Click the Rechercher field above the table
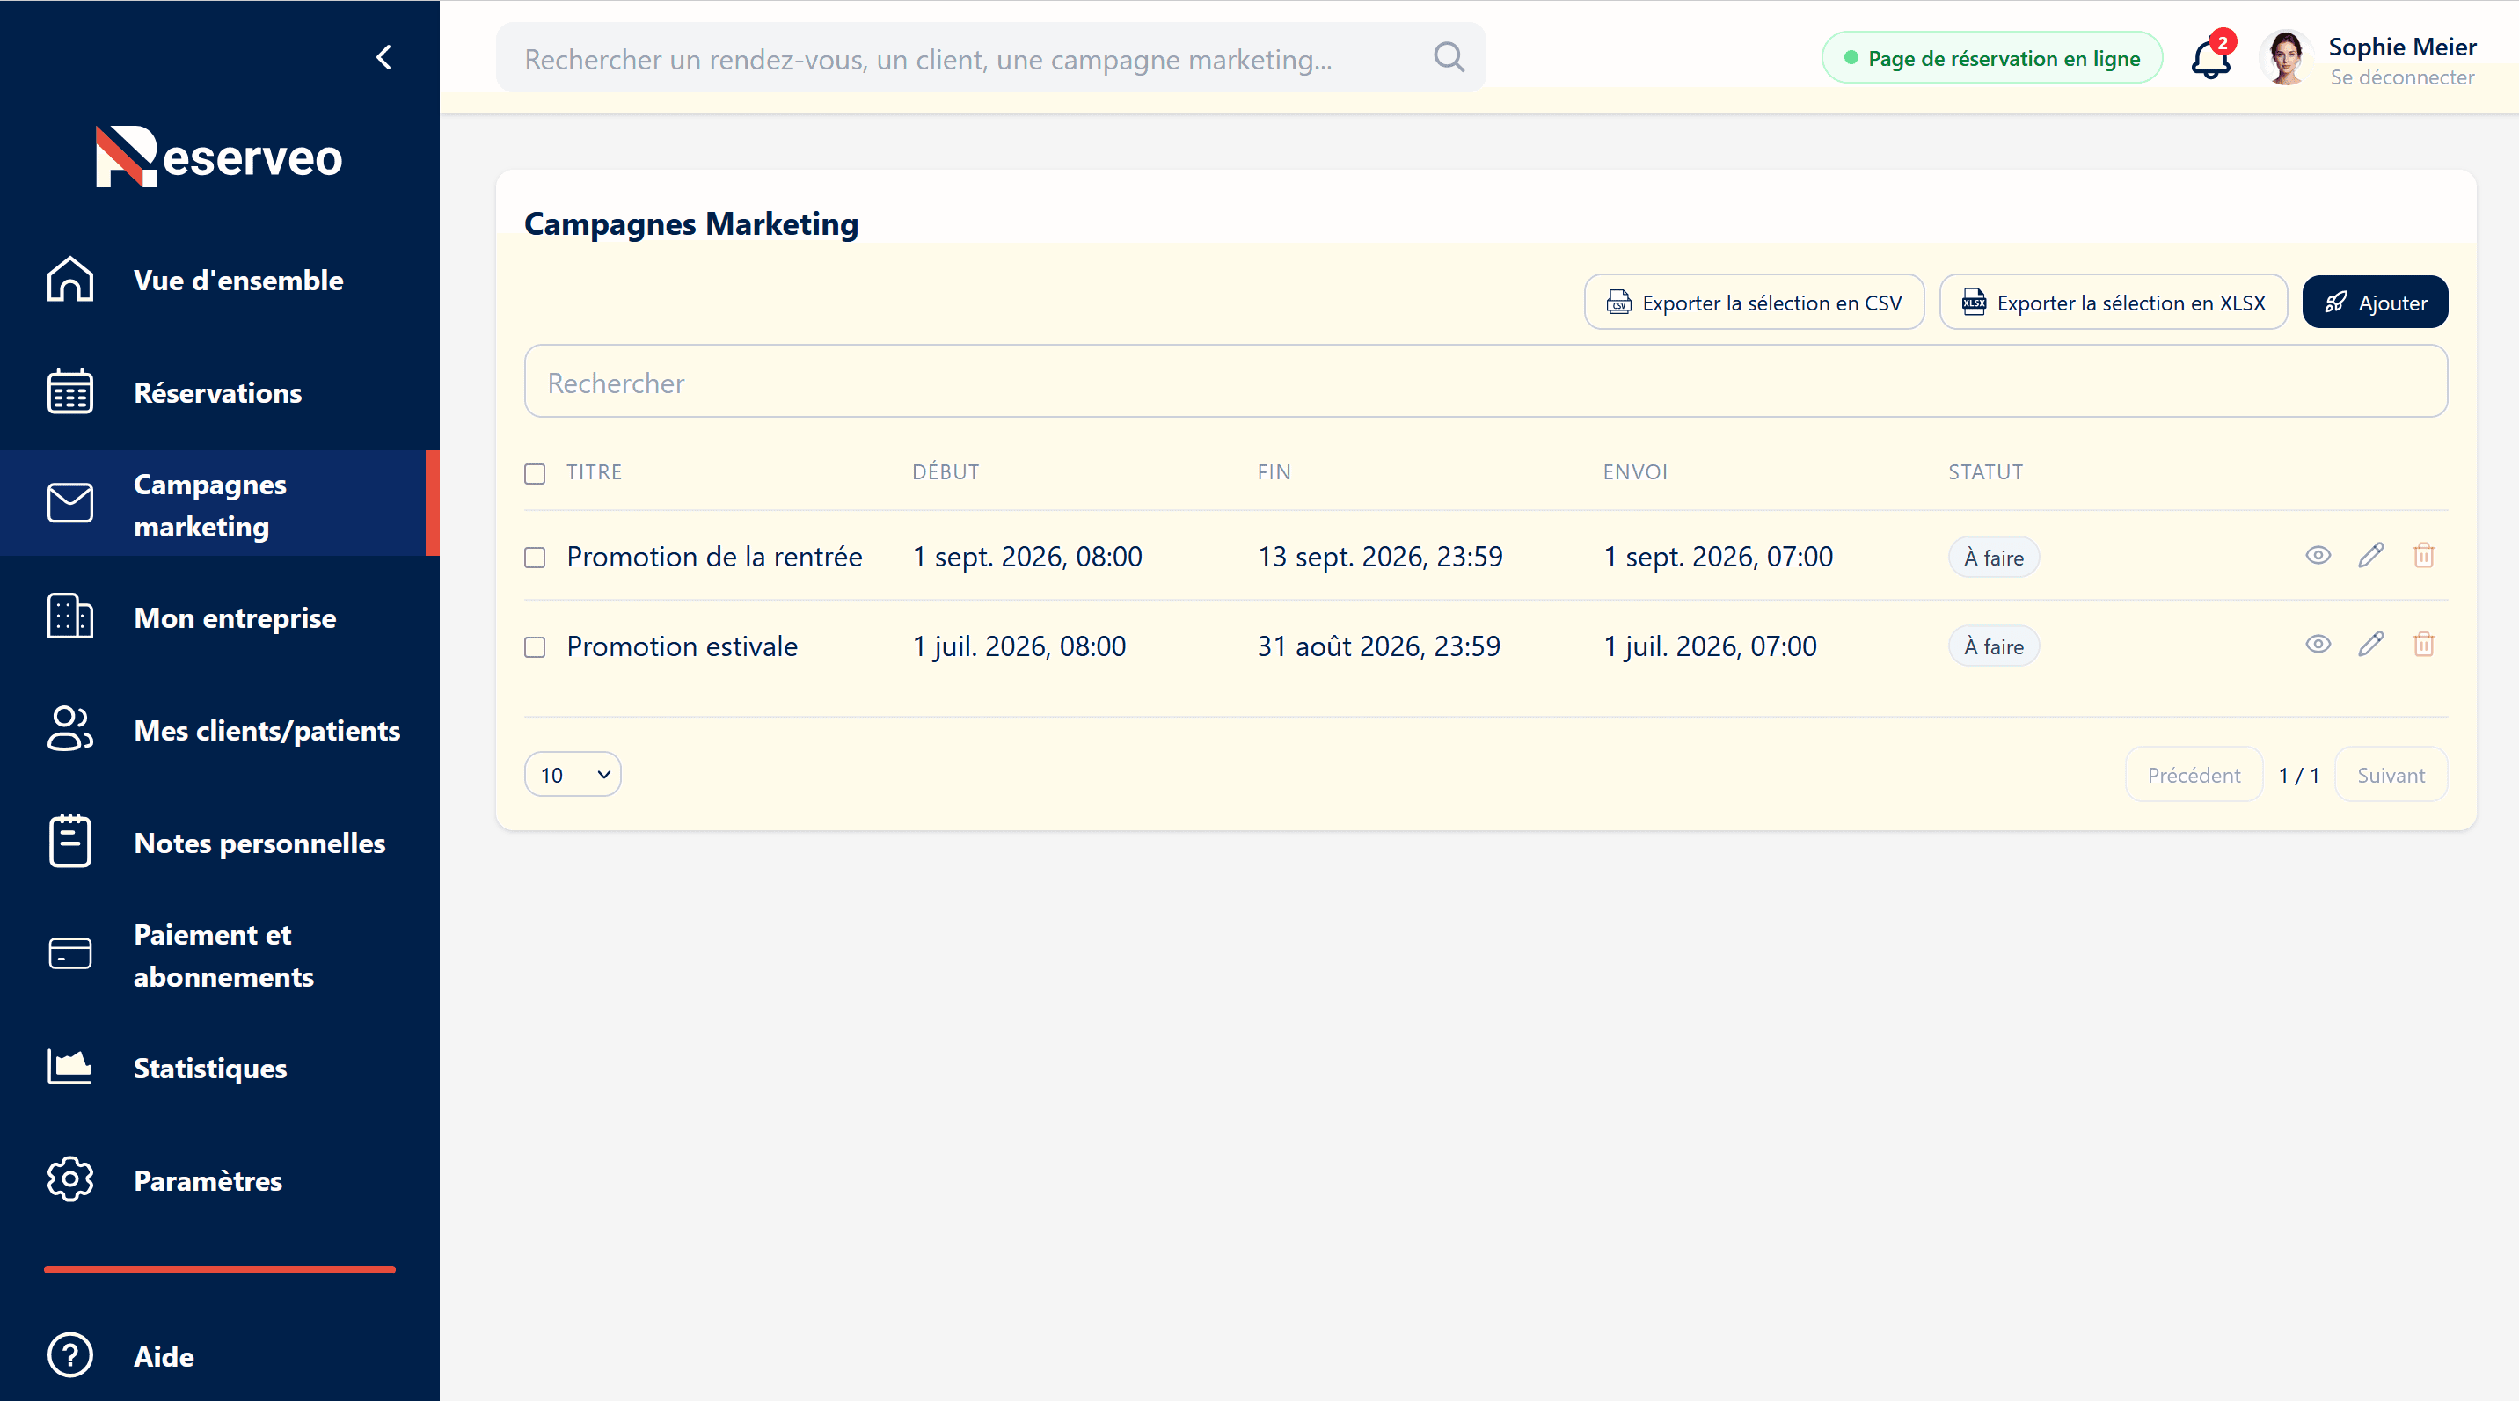This screenshot has height=1401, width=2519. coord(1486,382)
